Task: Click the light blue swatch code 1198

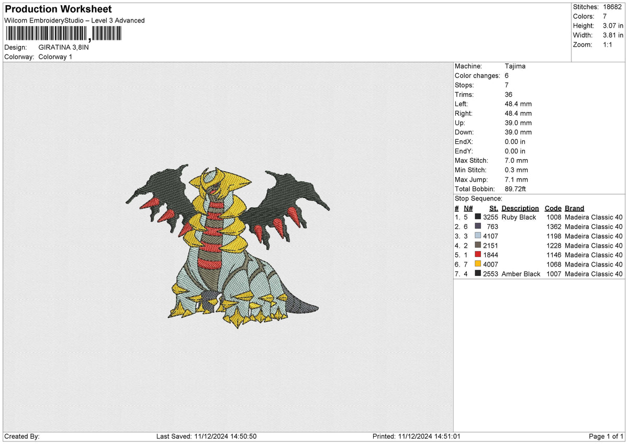Action: click(478, 236)
